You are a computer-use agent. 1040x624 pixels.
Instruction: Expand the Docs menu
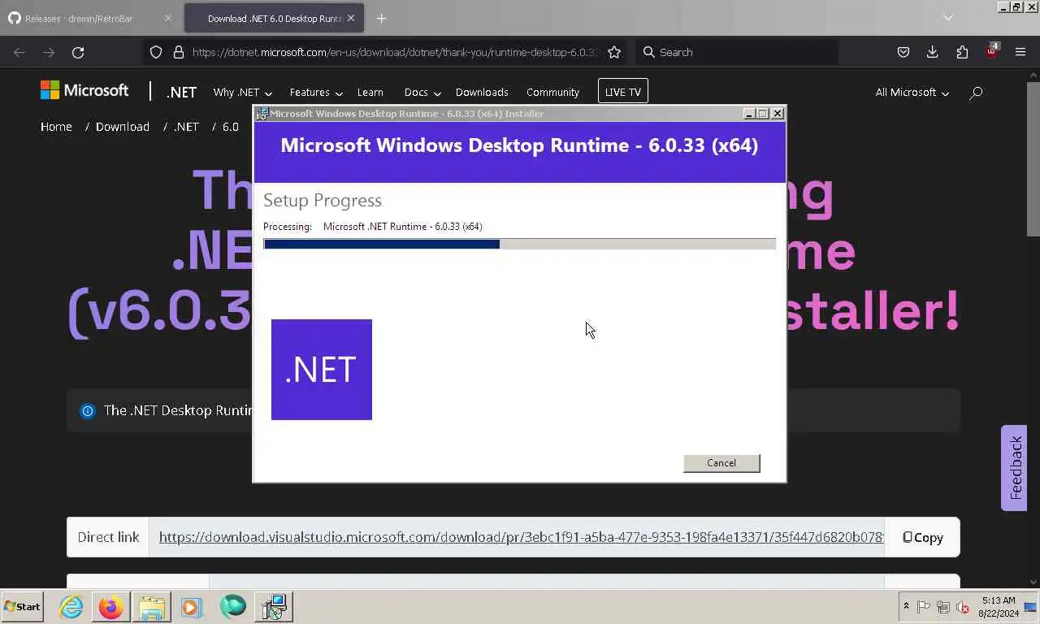tap(422, 93)
